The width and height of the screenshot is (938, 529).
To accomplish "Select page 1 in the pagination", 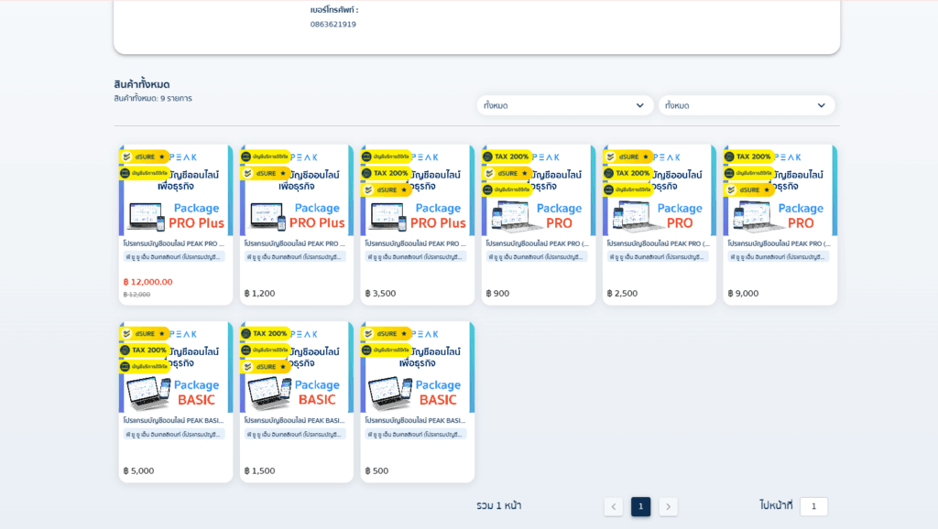I will pyautogui.click(x=641, y=507).
